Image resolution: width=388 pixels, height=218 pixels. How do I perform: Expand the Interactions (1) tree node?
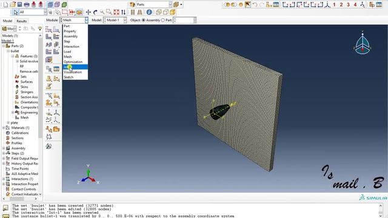pos(4,179)
